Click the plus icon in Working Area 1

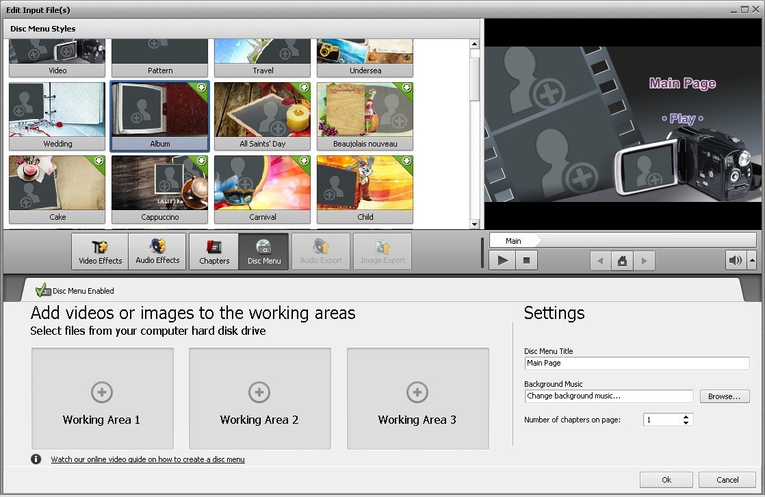(x=101, y=392)
